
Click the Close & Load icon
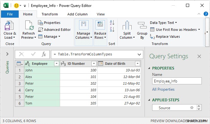(9, 25)
